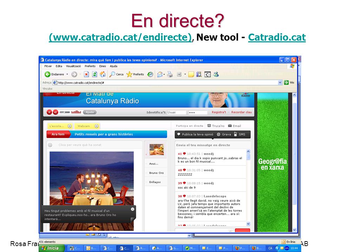Click the black-framed diamond toolbar icon
The height and width of the screenshot is (252, 337).
tap(207, 74)
